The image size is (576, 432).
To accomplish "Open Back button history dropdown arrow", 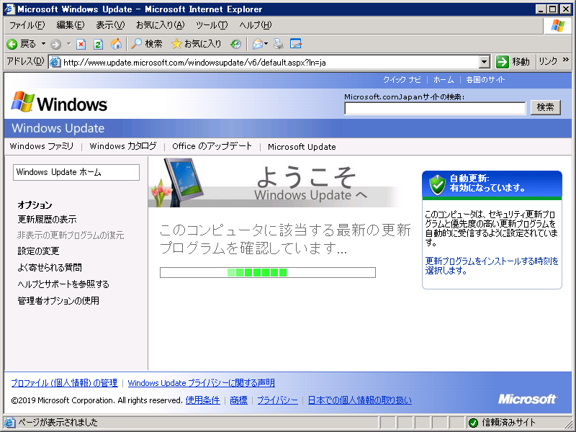I will (43, 44).
